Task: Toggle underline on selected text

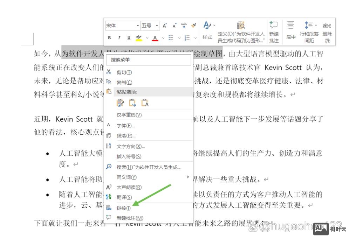Action: pos(129,37)
